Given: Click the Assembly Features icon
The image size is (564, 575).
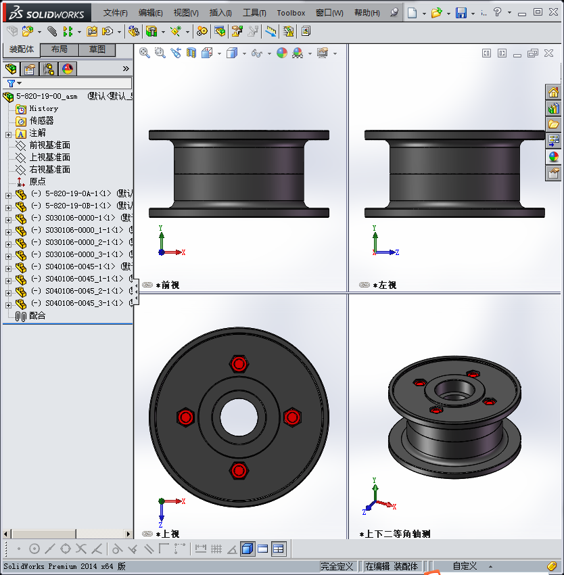Looking at the screenshot, I should point(151,32).
